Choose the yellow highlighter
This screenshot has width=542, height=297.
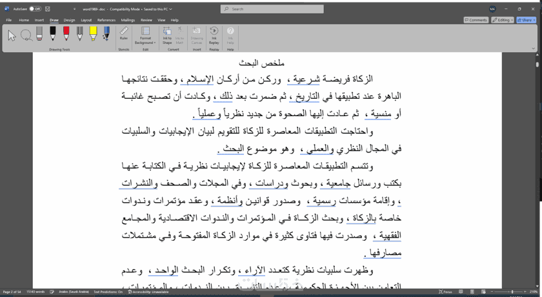(x=93, y=34)
